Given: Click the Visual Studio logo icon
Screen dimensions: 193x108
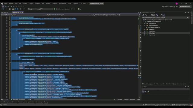Looking at the screenshot, I should point(2,4).
